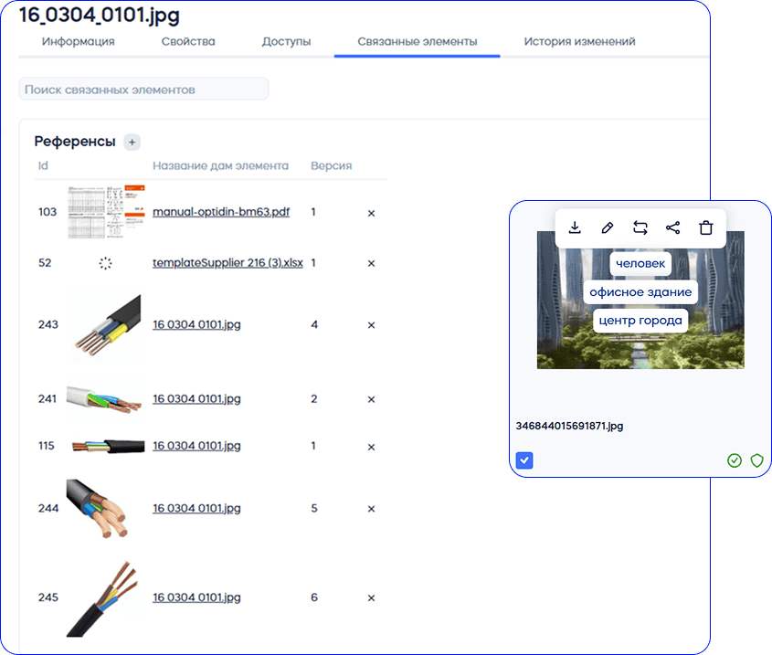772x655 pixels.
Task: Click the green checkmark status icon
Action: (735, 460)
